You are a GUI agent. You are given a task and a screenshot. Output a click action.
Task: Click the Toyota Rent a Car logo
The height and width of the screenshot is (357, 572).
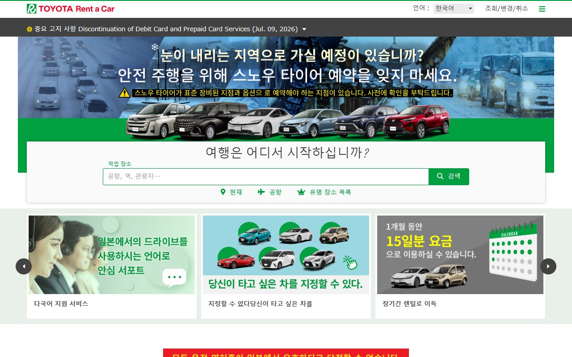(71, 8)
